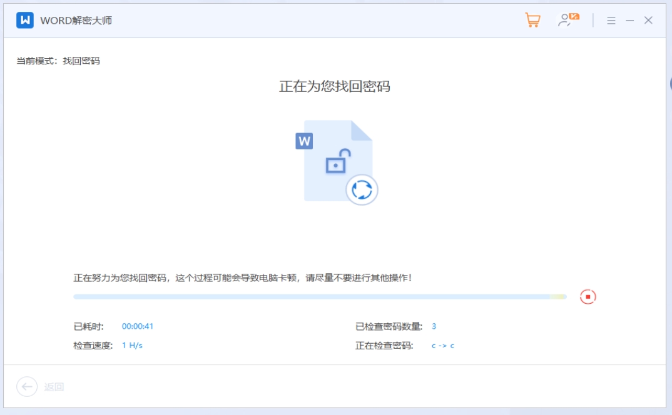Select the elapsed time value 00:00:41
The height and width of the screenshot is (415, 672).
click(x=138, y=326)
